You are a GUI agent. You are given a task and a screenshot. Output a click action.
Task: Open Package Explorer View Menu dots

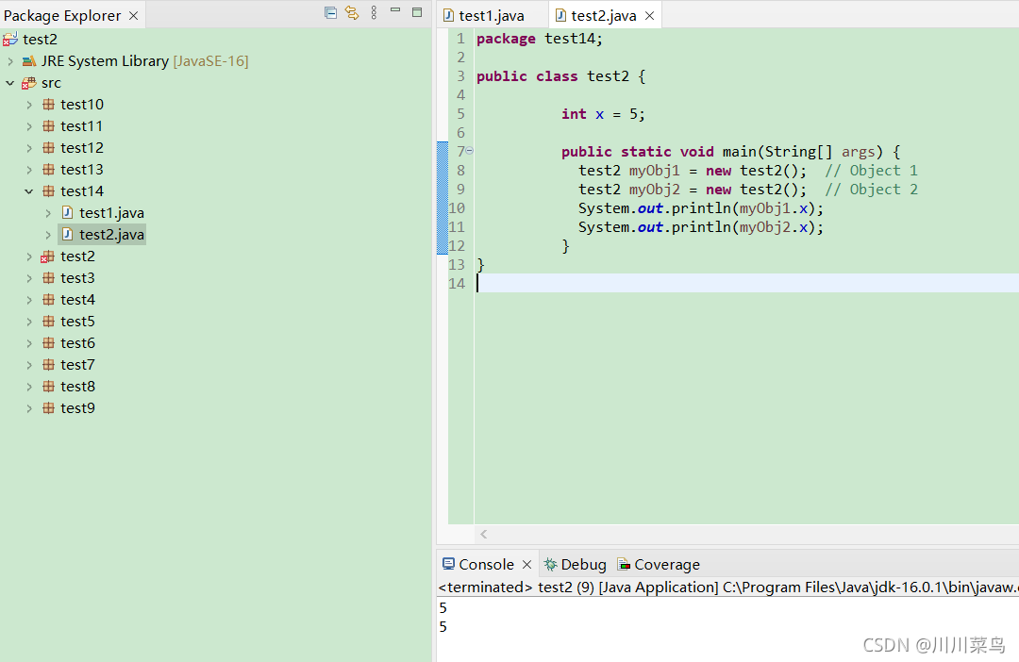[x=374, y=13]
